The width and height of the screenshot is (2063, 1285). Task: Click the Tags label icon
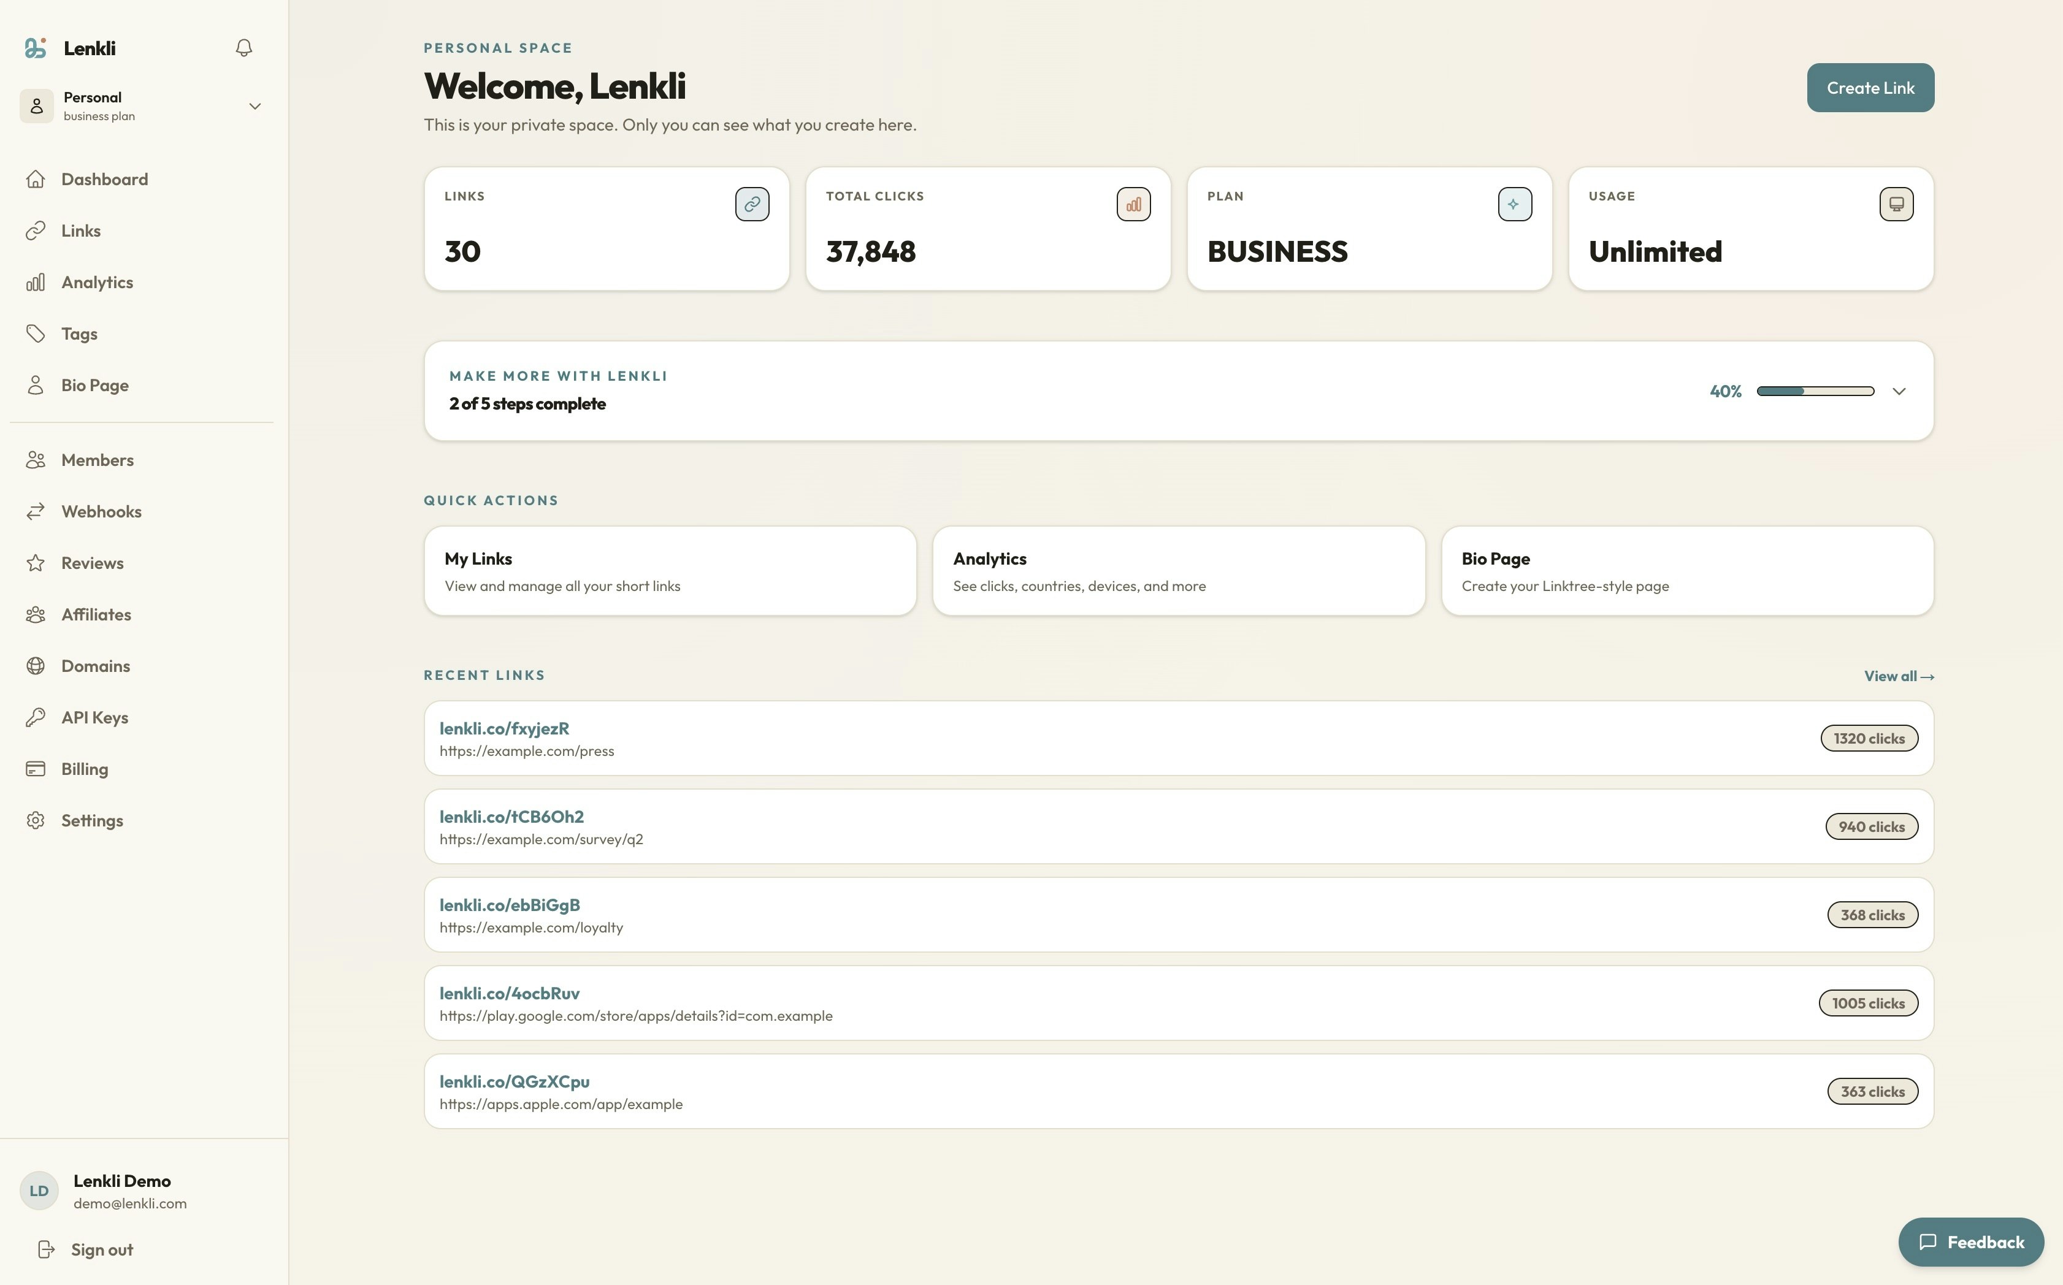pyautogui.click(x=35, y=334)
